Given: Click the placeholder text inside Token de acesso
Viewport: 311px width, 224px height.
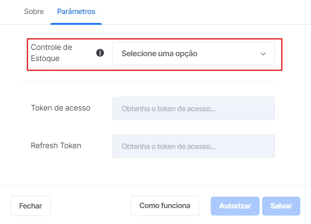Looking at the screenshot, I should [x=168, y=109].
